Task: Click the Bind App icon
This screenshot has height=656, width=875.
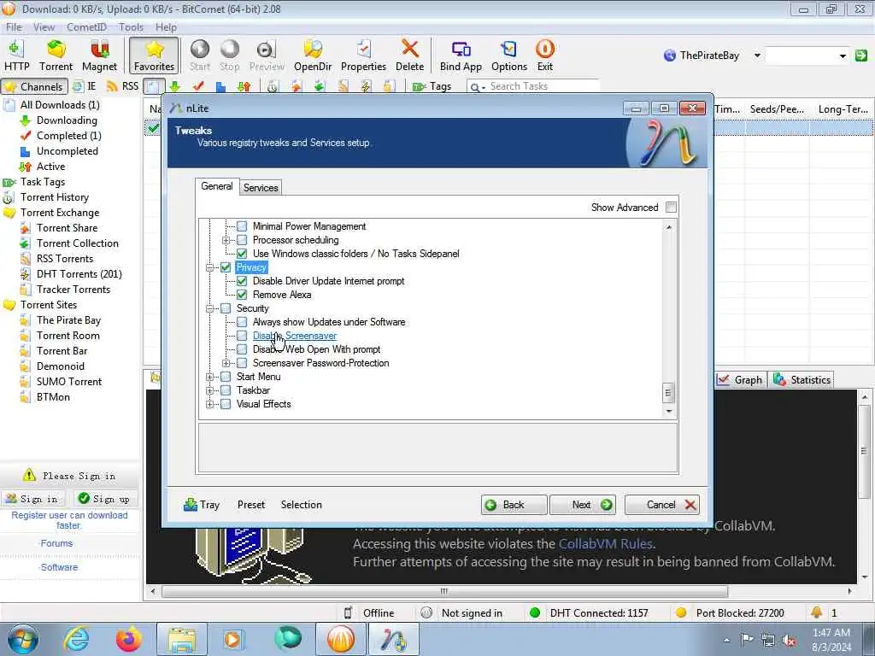Action: (x=461, y=56)
